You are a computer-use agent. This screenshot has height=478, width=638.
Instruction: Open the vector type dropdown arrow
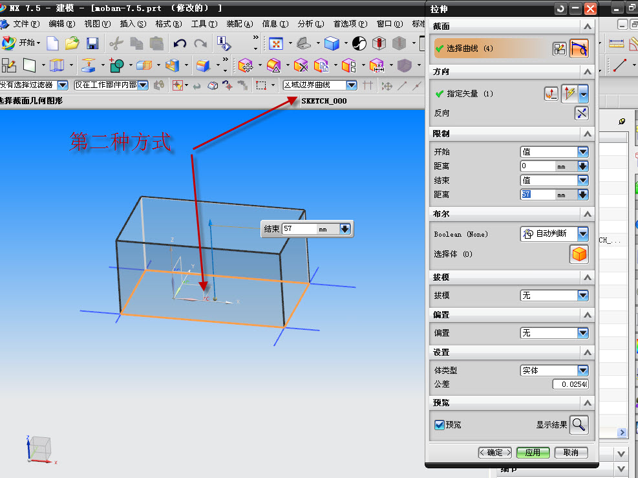584,94
